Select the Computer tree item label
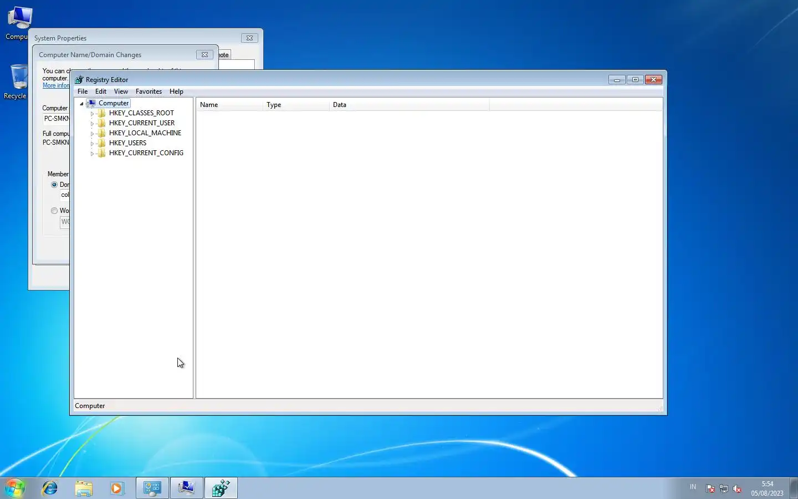798x499 pixels. pos(114,103)
